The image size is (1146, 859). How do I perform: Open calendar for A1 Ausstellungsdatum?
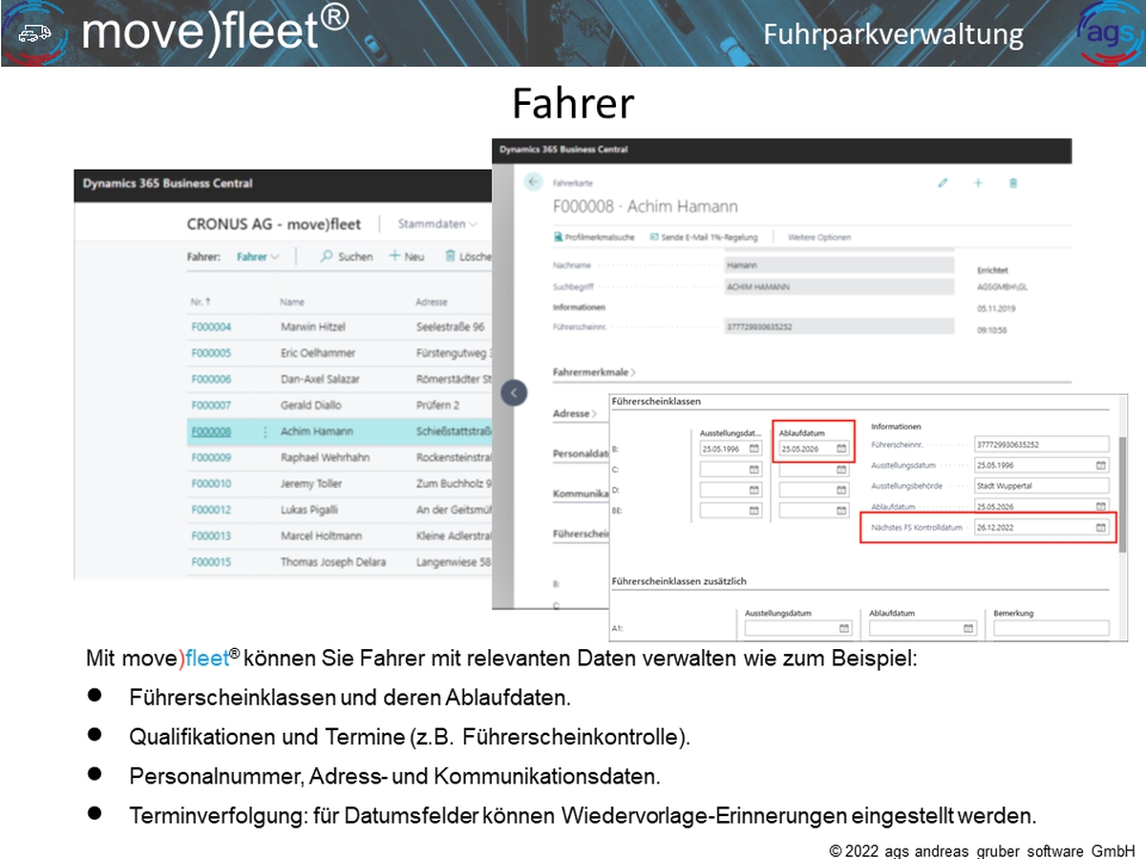(x=843, y=628)
